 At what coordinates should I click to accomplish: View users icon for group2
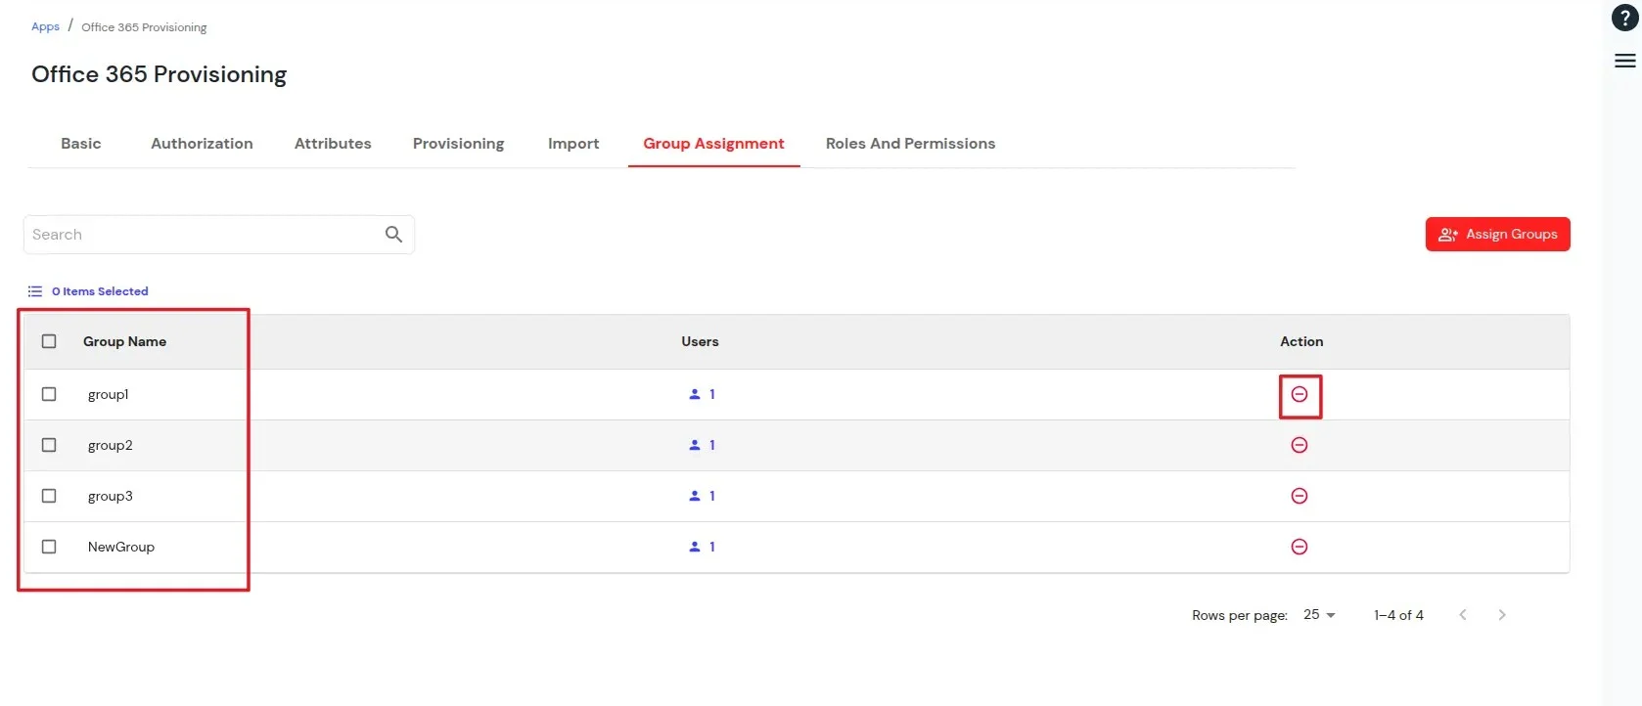coord(695,445)
